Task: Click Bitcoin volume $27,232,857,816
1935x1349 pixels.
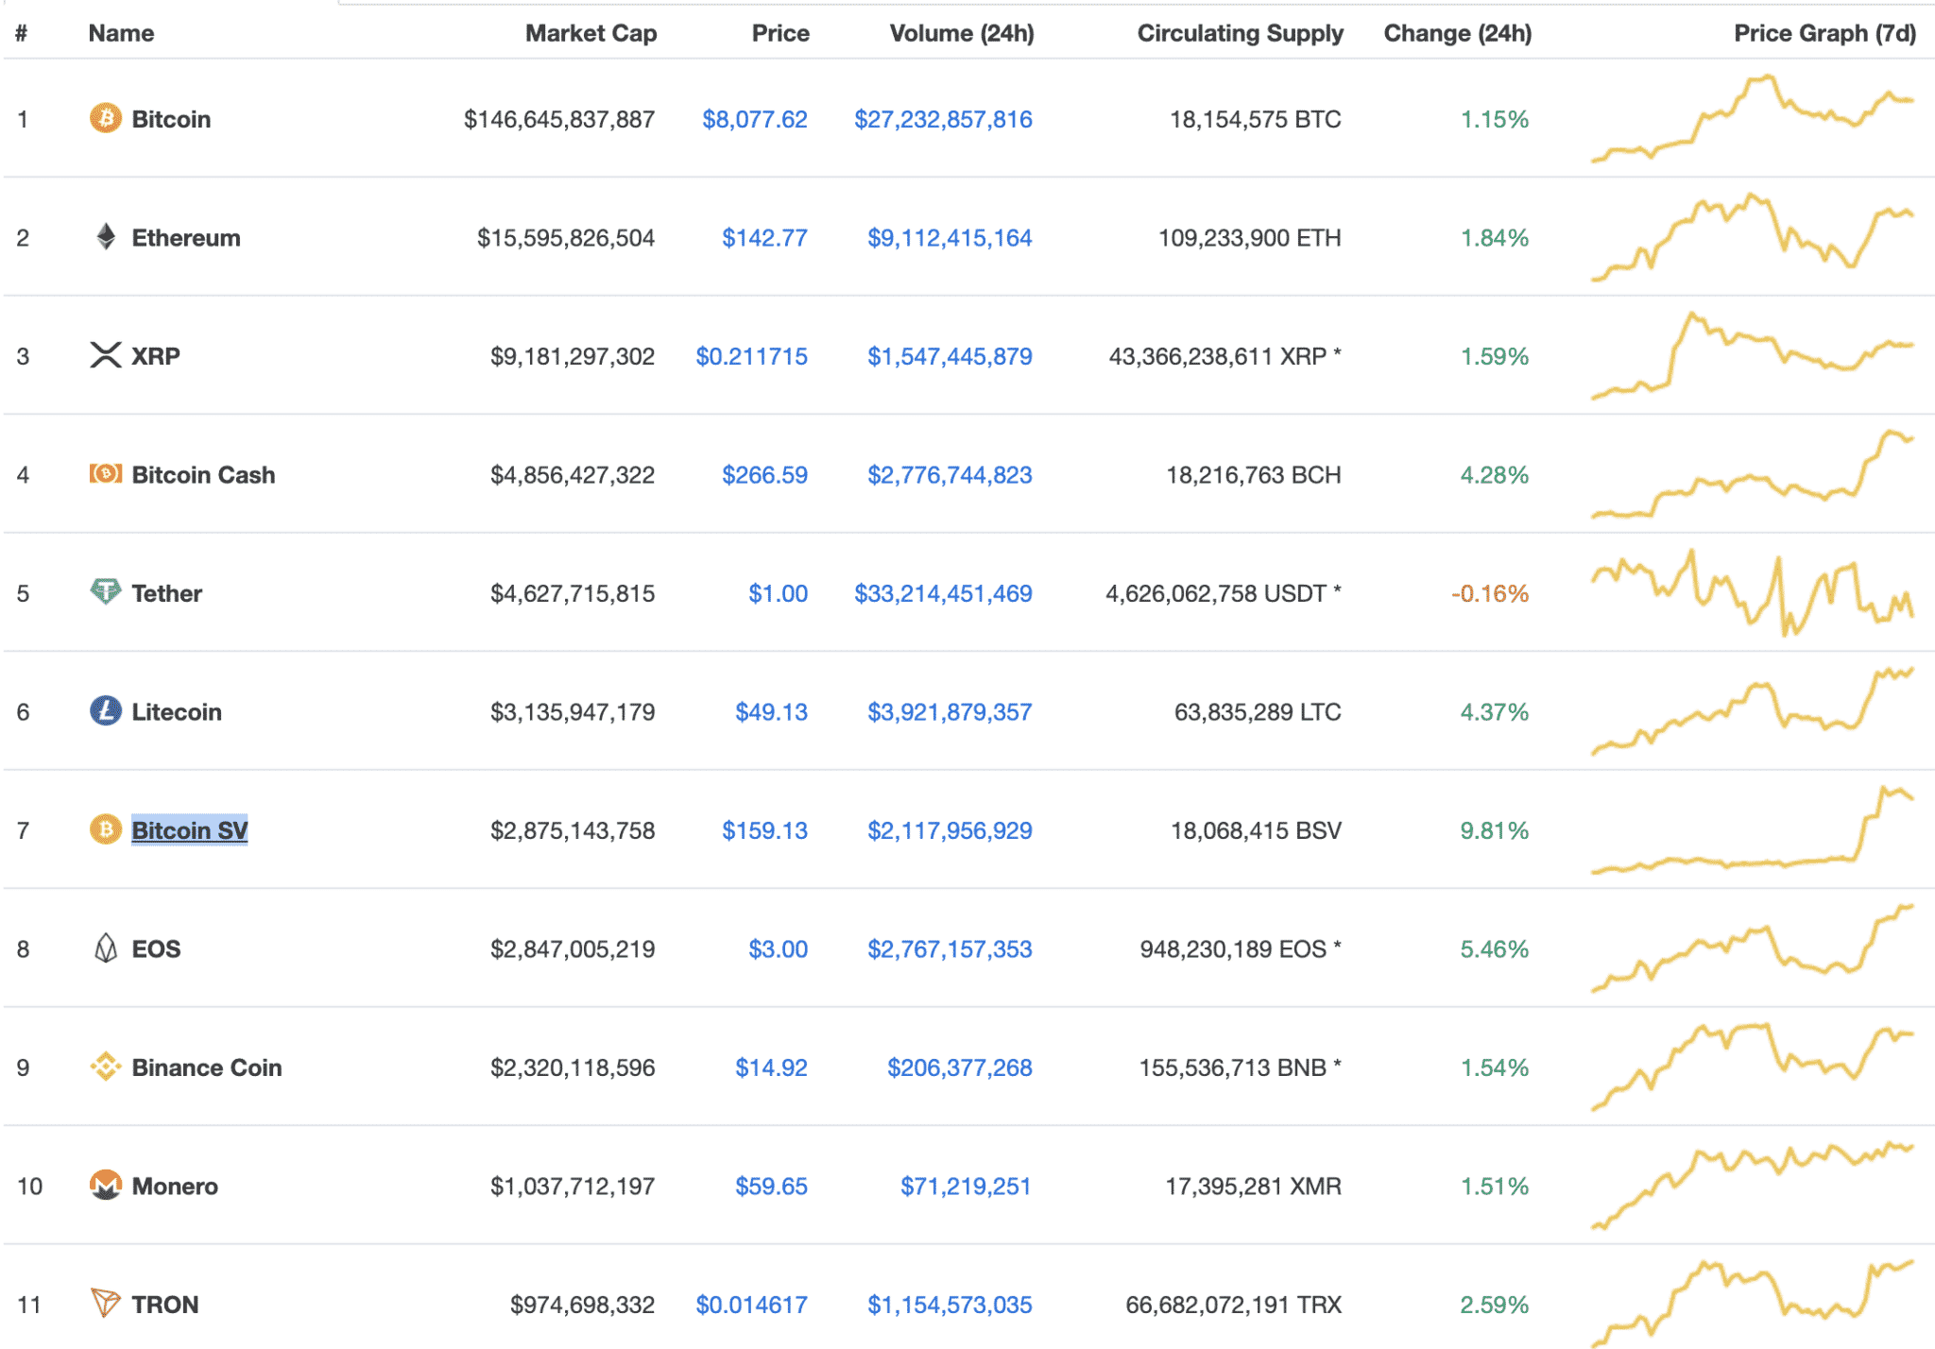Action: (943, 119)
